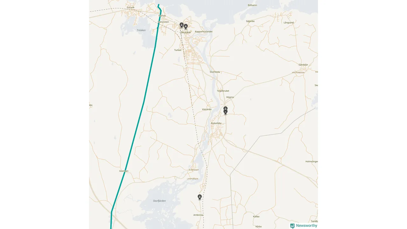Select the Trösken lake label
407x229 pixels.
coord(141,30)
